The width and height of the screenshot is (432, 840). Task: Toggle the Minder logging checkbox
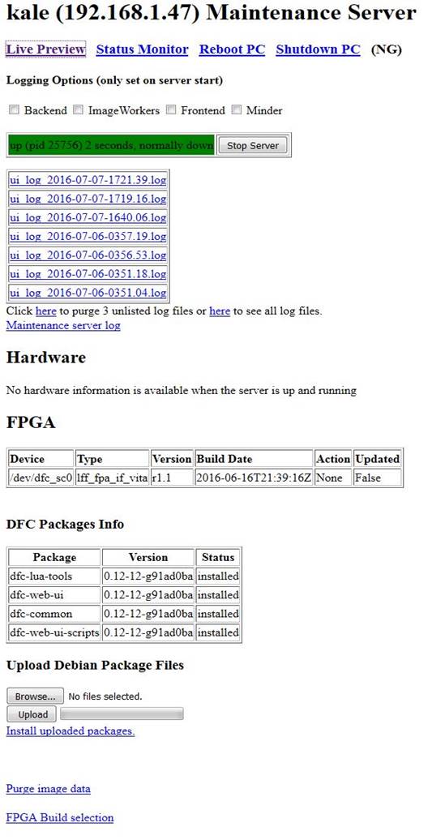[x=237, y=110]
